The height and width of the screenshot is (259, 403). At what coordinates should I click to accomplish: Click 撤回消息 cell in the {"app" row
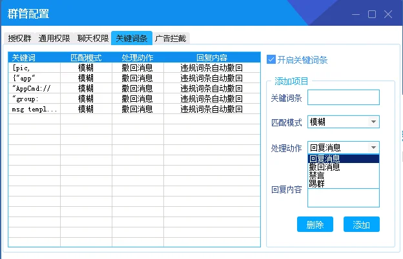[138, 78]
